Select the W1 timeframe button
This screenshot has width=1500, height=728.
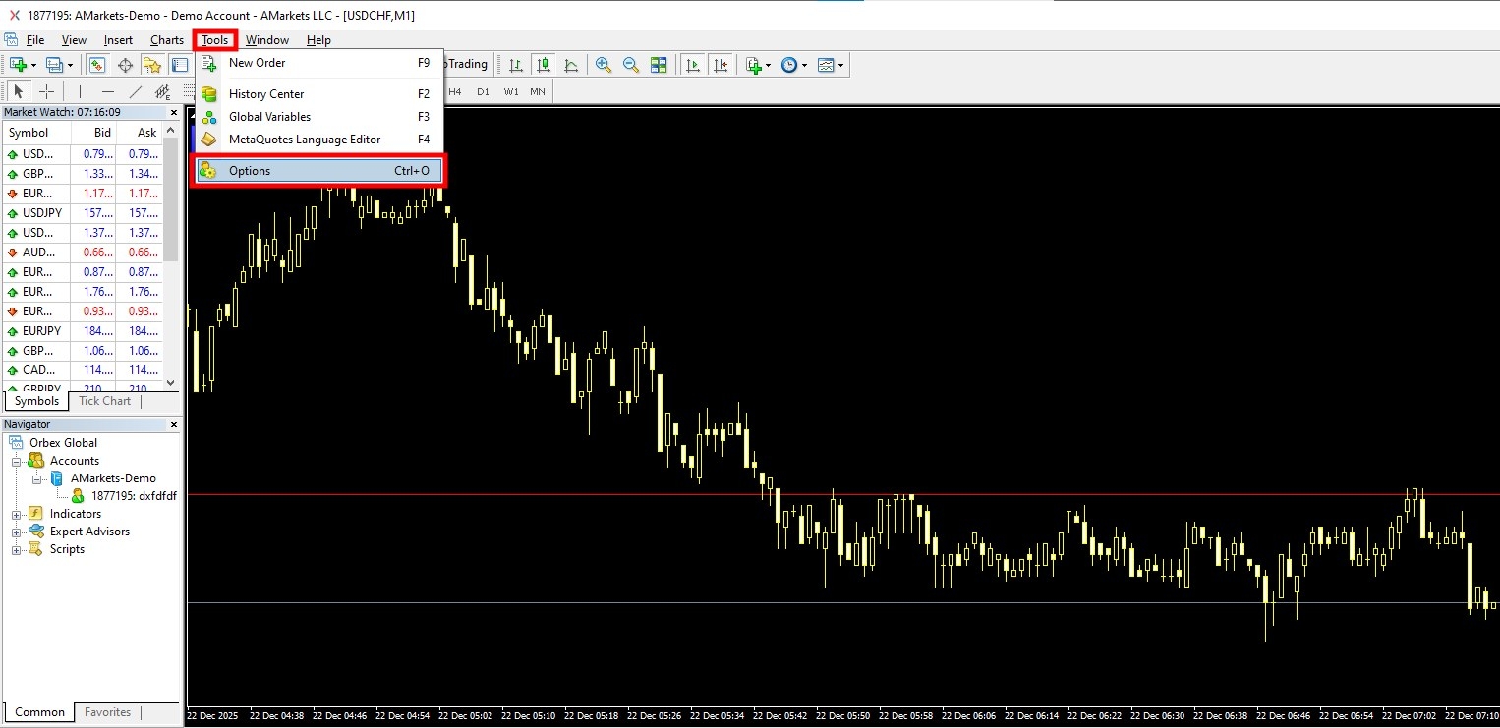pos(511,91)
